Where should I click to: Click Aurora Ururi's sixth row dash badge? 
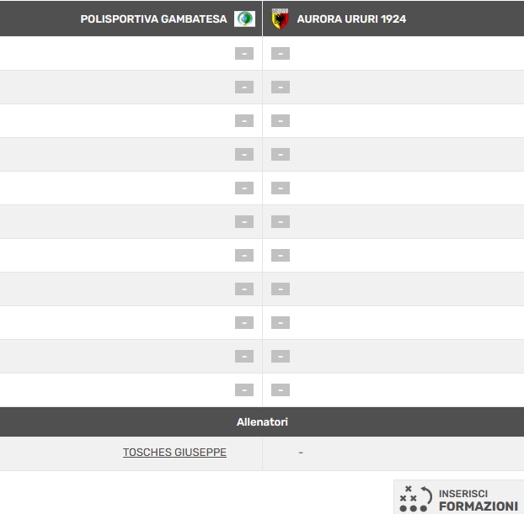click(x=281, y=221)
